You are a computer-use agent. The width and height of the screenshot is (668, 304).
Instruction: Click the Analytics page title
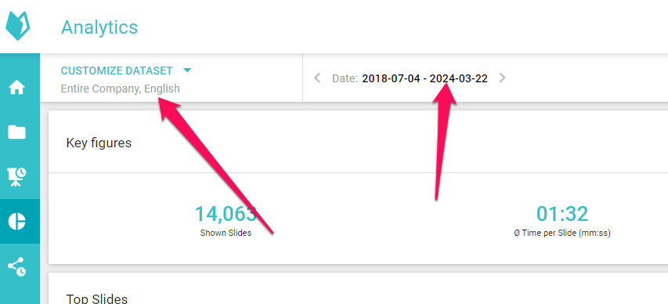coord(99,27)
